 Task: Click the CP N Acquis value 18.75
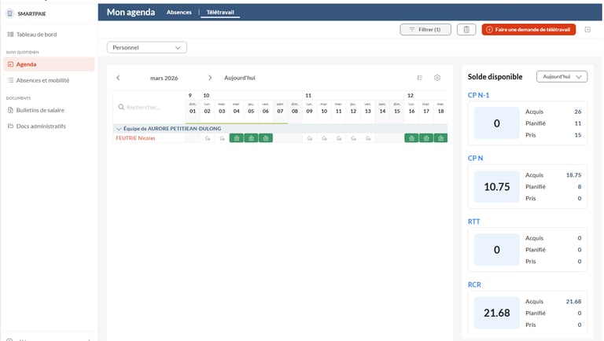[573, 174]
